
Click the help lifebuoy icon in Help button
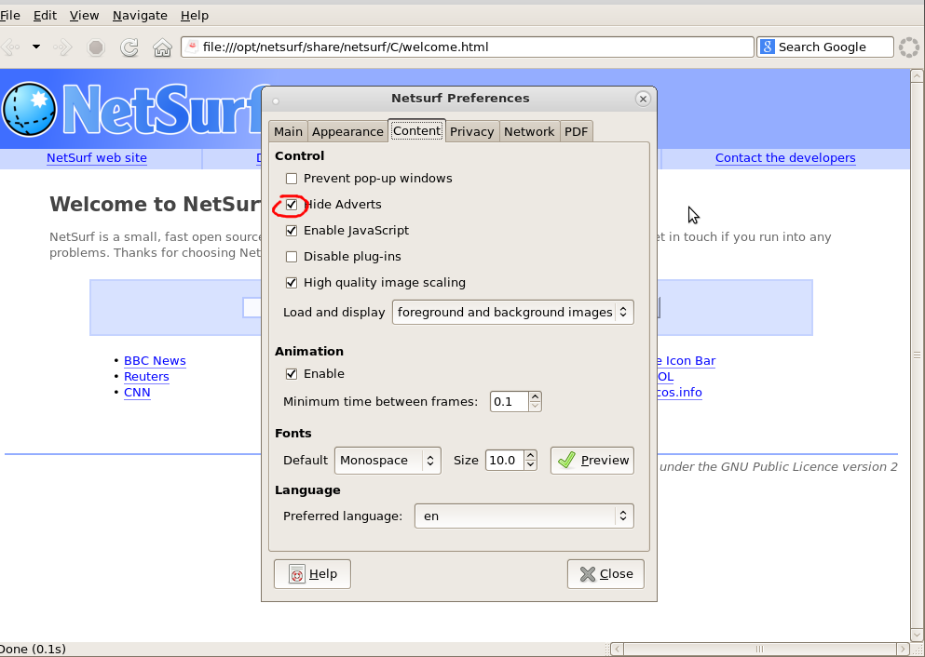click(x=297, y=574)
